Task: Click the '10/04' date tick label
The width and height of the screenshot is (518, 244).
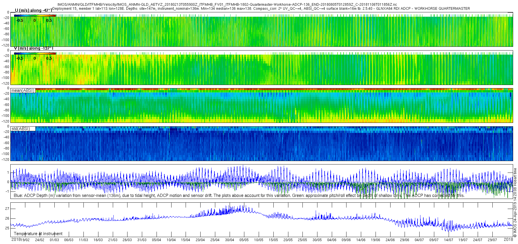Action: coord(171,240)
